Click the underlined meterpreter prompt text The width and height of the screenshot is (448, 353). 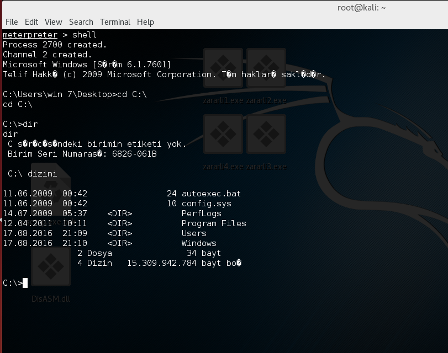tap(30, 35)
